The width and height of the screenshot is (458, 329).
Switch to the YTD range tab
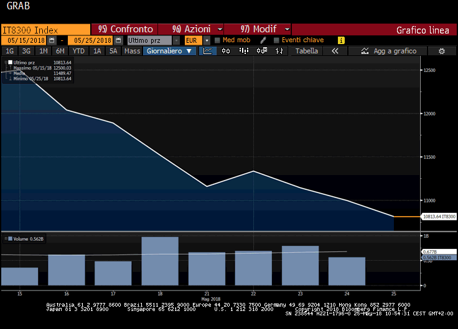tap(78, 51)
